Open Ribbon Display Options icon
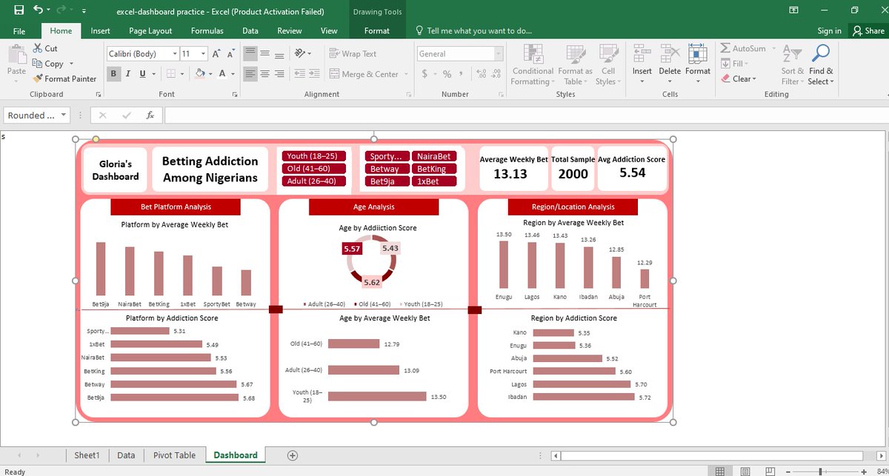Viewport: 889px width, 476px height. 793,10
